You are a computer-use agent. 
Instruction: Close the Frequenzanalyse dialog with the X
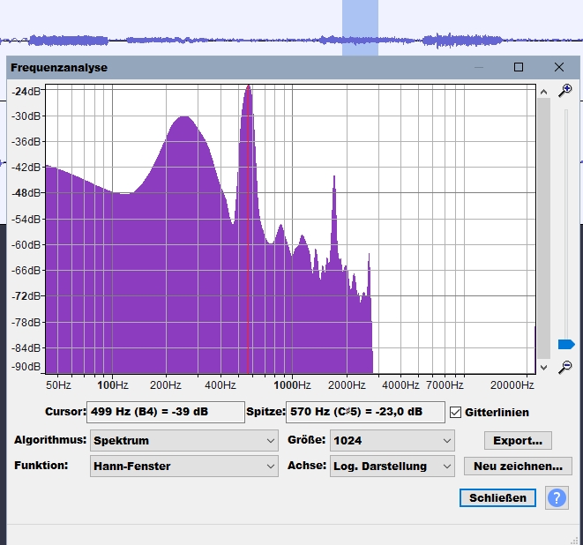coord(559,67)
